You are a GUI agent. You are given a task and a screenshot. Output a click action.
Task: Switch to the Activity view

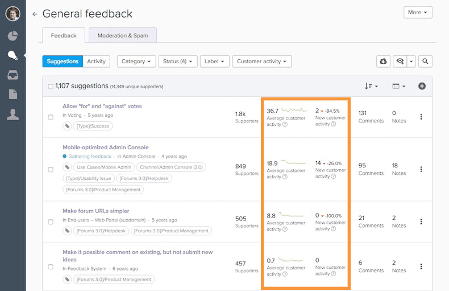[x=96, y=62]
